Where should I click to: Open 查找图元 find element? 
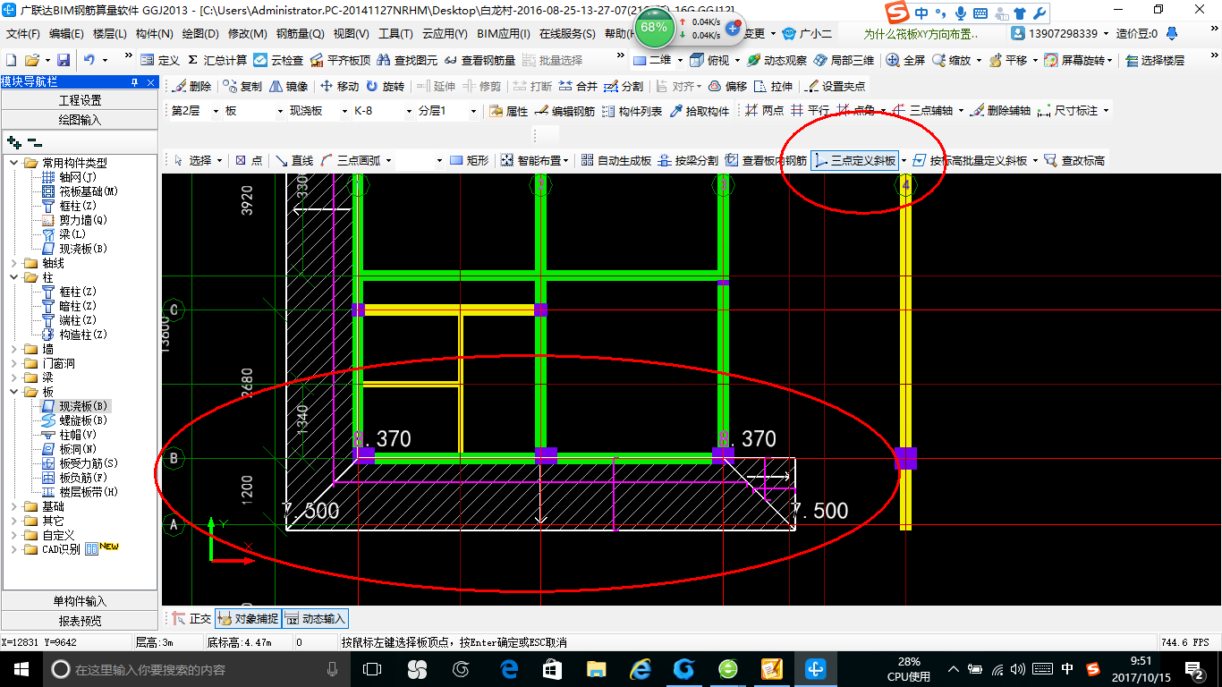coord(407,60)
